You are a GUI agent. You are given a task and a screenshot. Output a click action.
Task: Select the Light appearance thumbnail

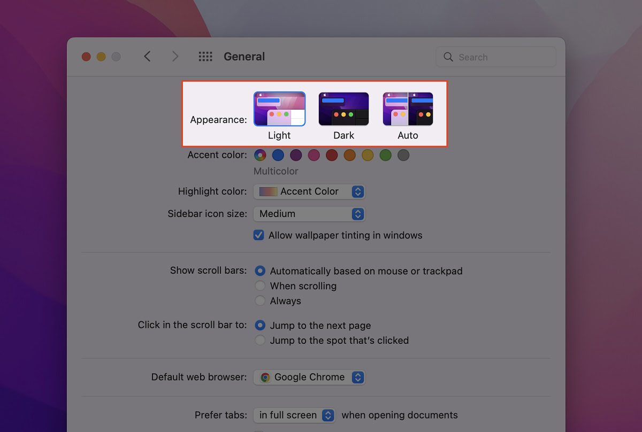pos(279,109)
